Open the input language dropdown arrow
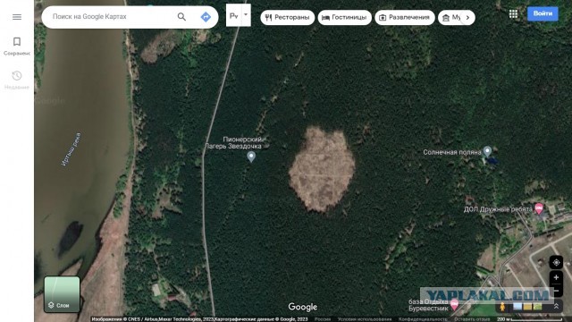The height and width of the screenshot is (322, 572). [246, 15]
